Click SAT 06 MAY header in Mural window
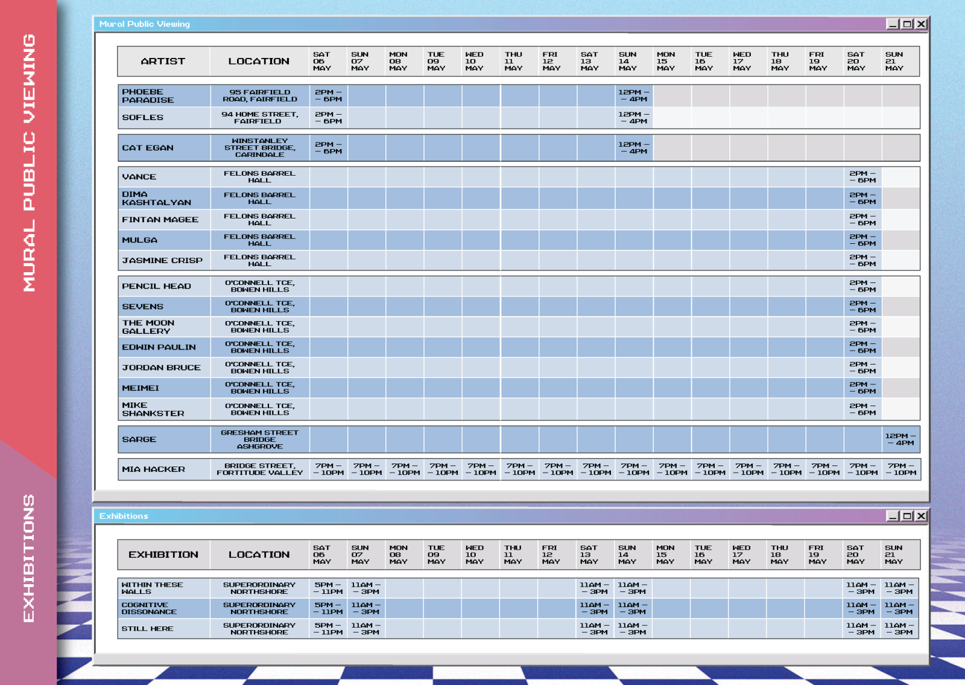The width and height of the screenshot is (965, 685). [x=322, y=61]
